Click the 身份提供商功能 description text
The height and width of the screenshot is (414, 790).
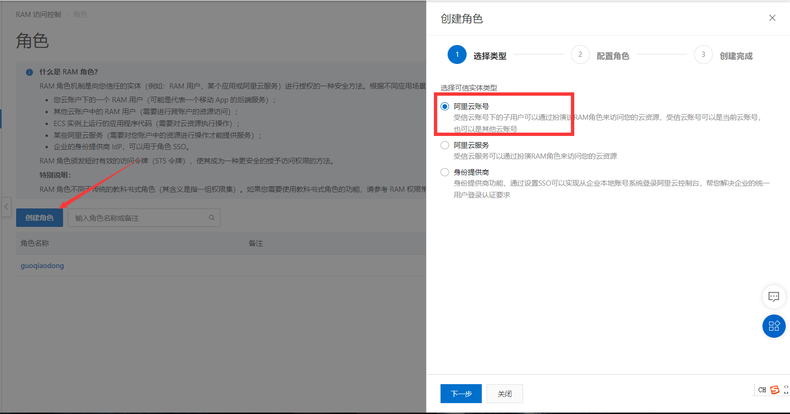tap(612, 189)
